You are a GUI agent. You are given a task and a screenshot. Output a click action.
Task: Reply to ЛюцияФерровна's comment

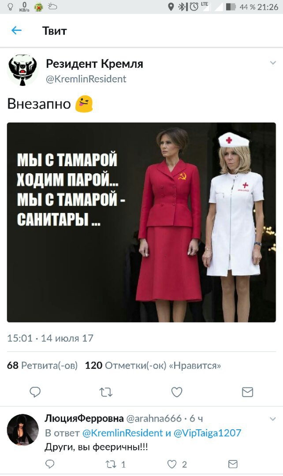50,464
